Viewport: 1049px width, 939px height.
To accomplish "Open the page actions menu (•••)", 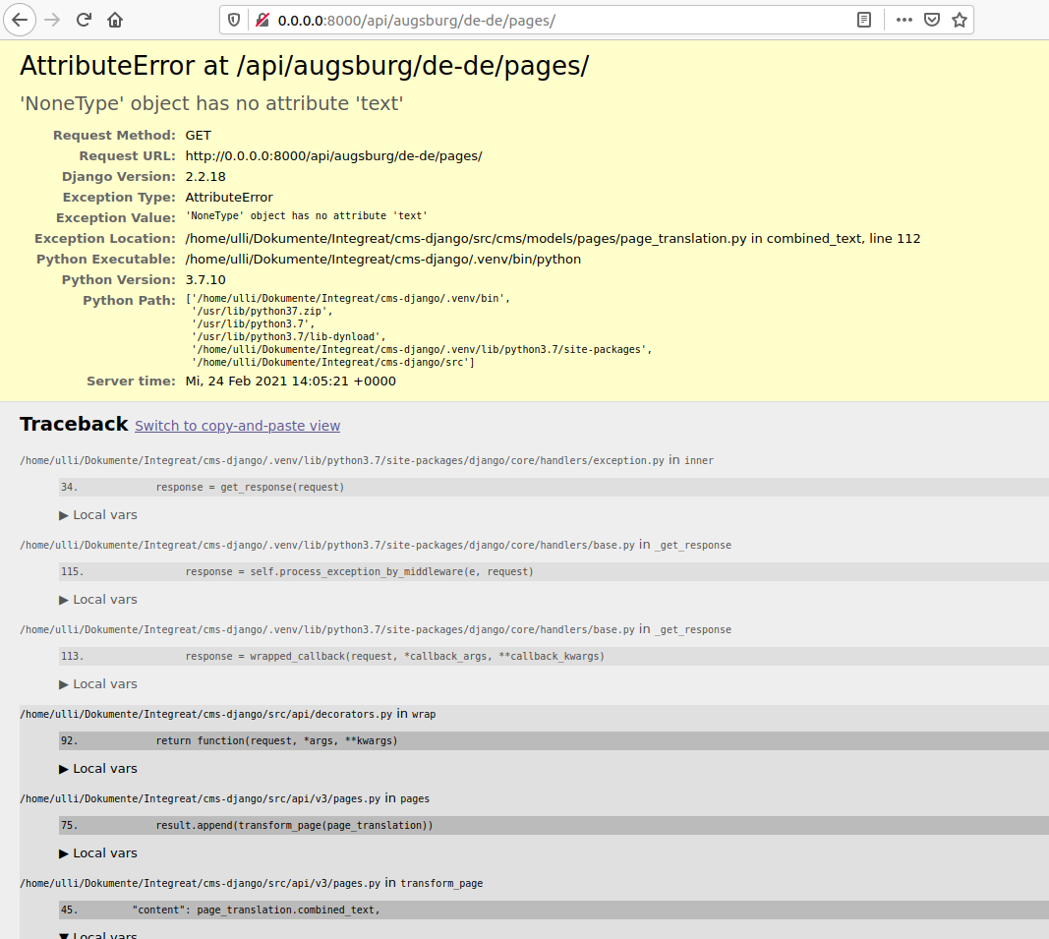I will 903,20.
